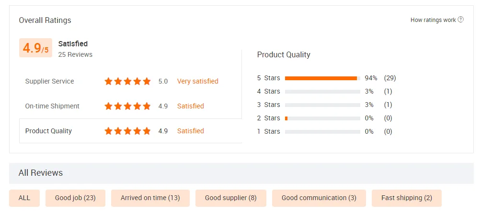Click the On-time Shipment star rating
Viewport: 481px width, 213px height.
127,106
